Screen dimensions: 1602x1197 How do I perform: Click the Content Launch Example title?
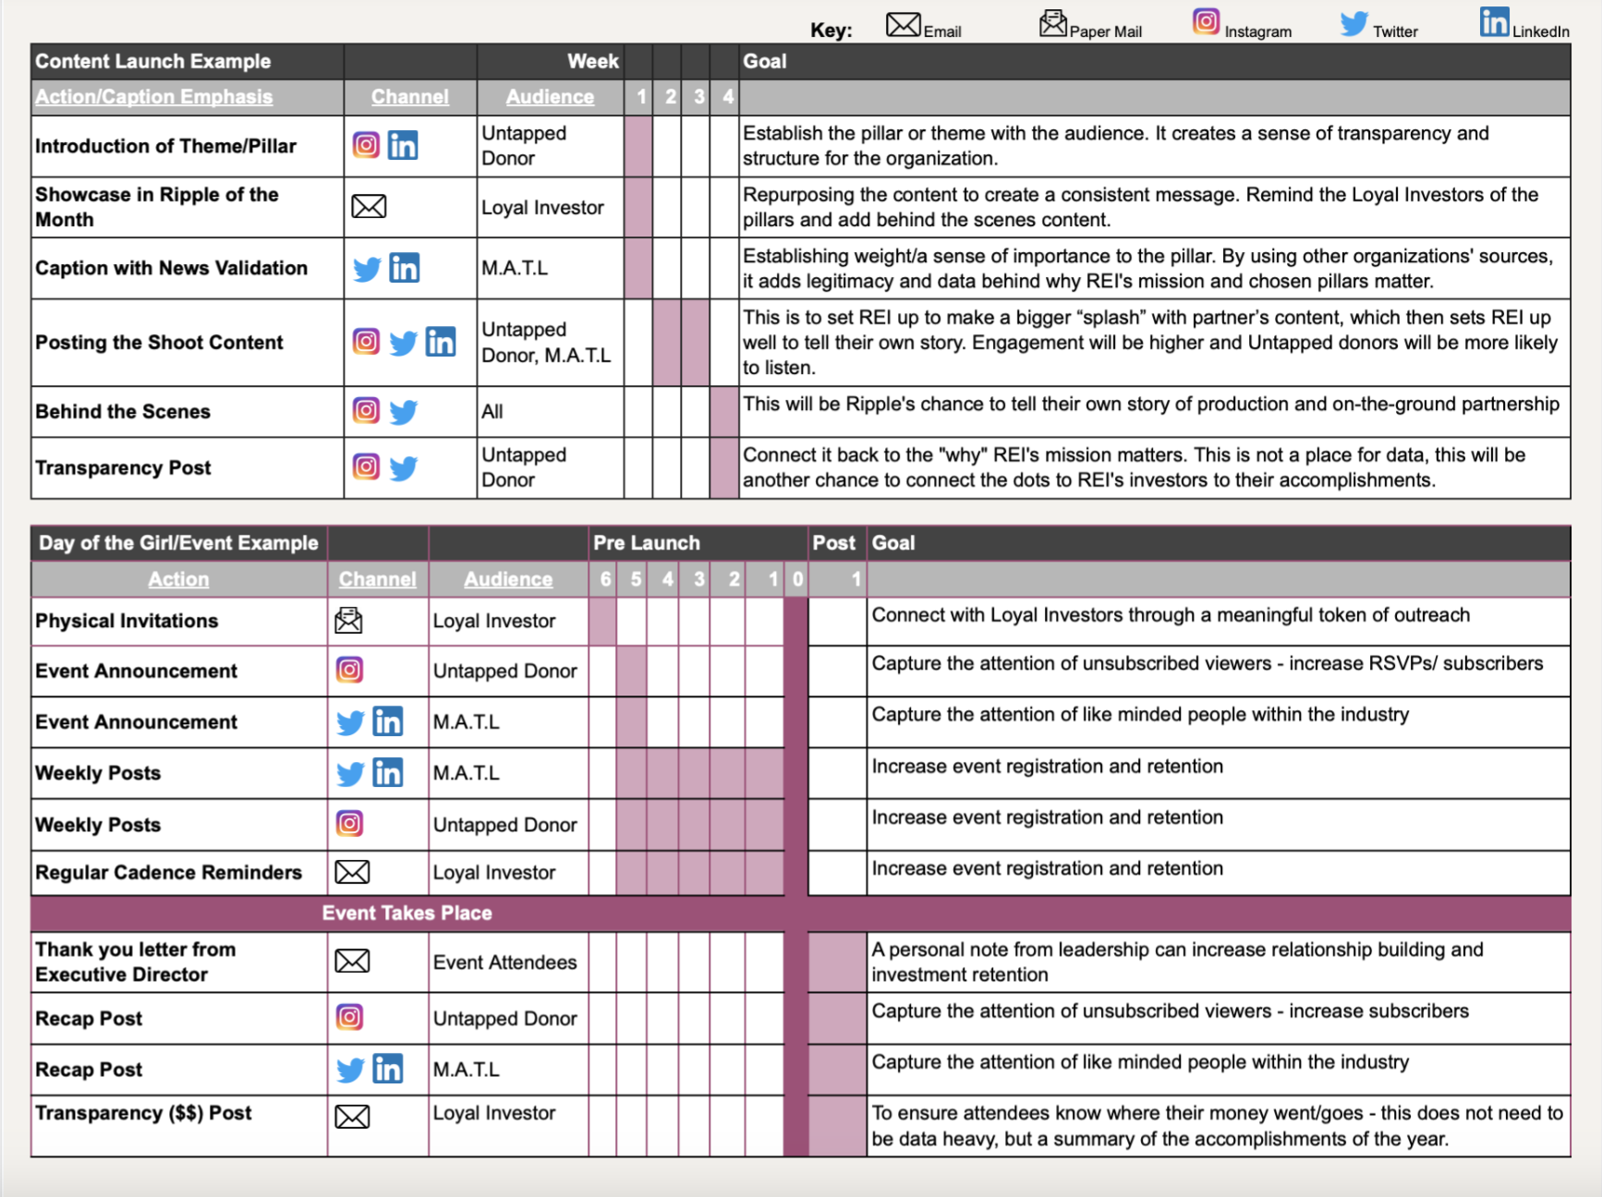click(153, 61)
